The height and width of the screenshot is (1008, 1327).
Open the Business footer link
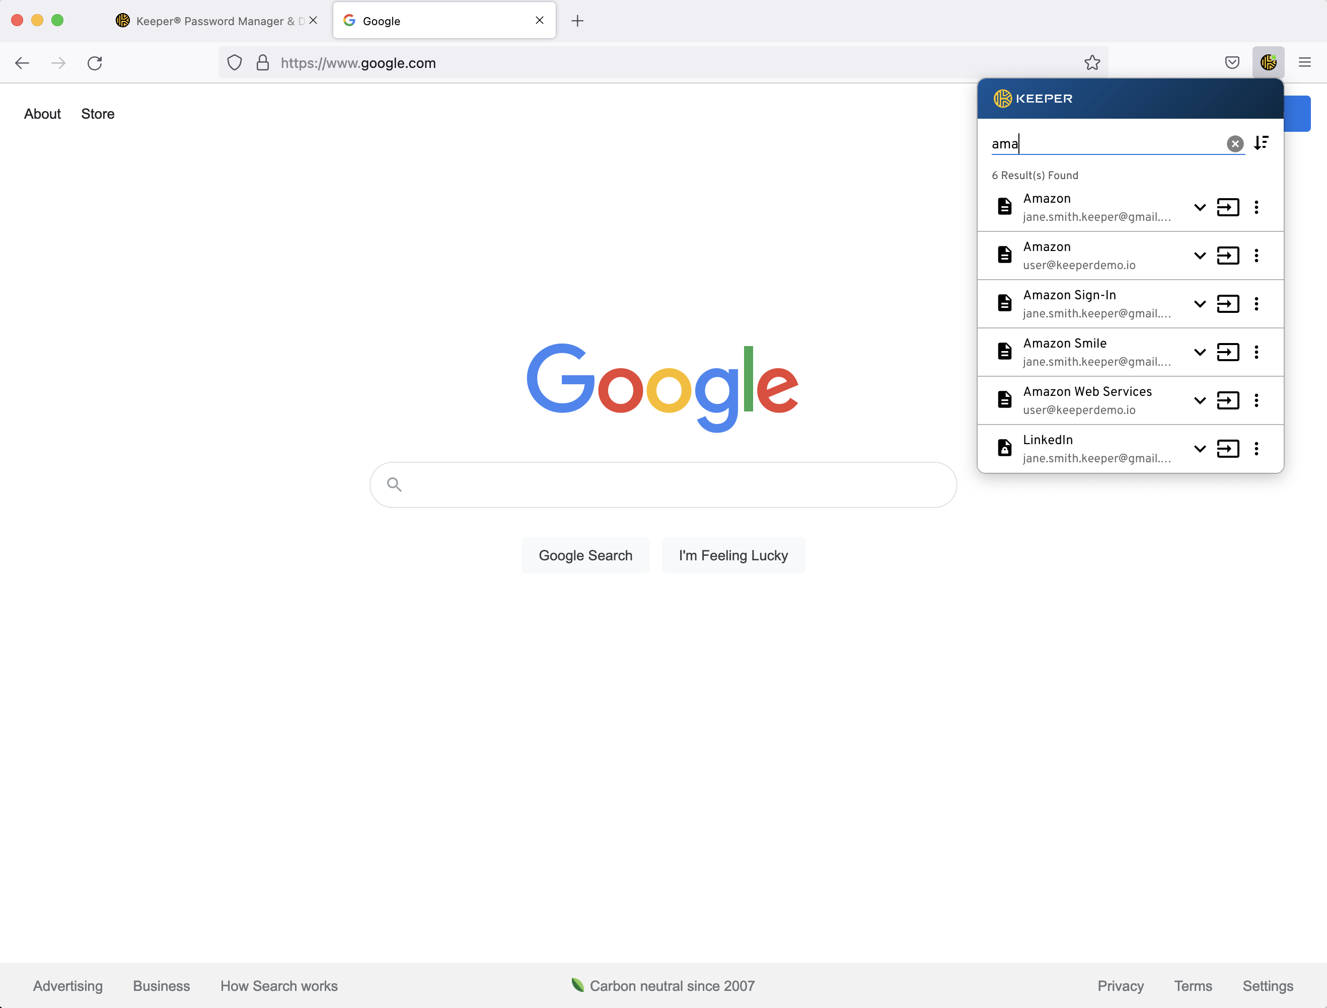click(x=162, y=986)
